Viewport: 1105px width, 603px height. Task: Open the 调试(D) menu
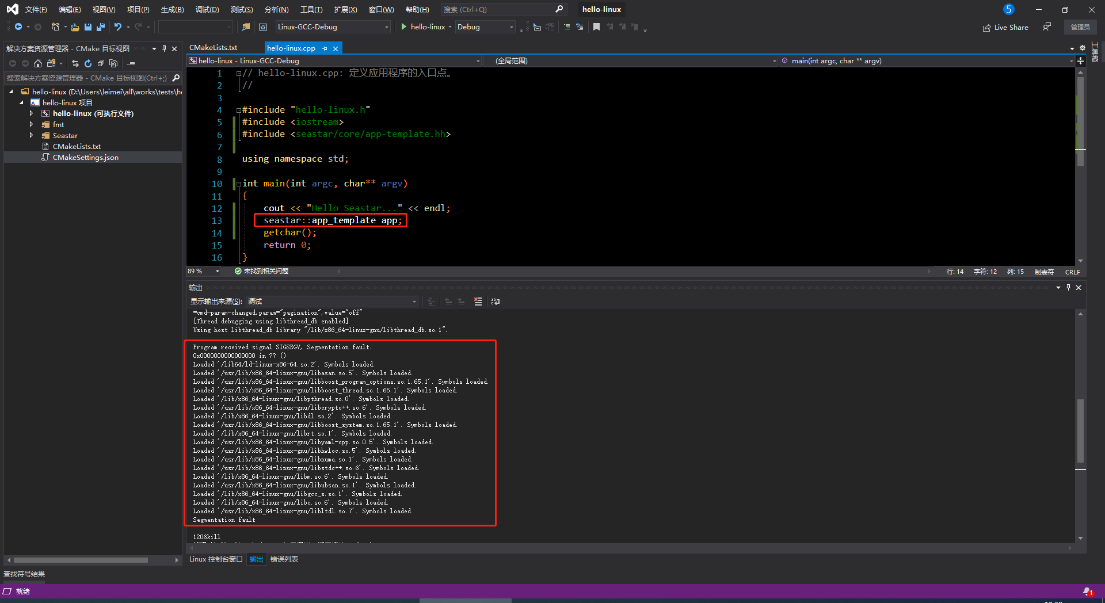tap(207, 9)
